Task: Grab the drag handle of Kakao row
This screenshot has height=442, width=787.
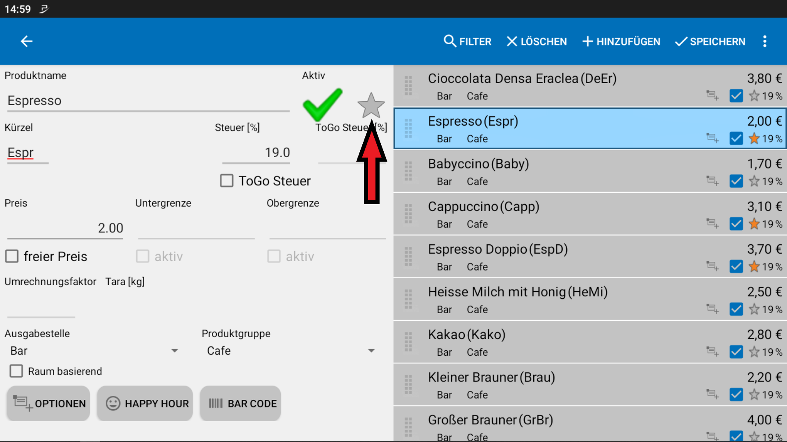Action: (408, 342)
